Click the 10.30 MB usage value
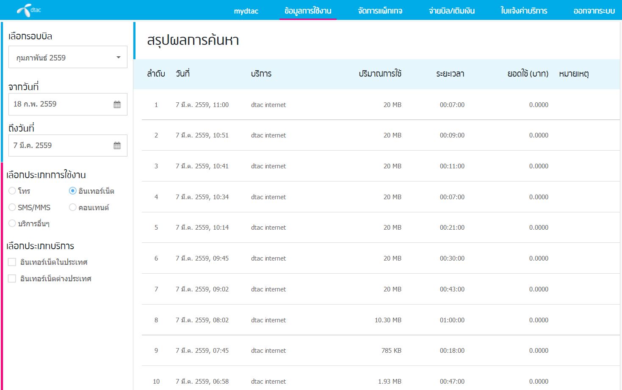This screenshot has height=390, width=622. click(388, 320)
